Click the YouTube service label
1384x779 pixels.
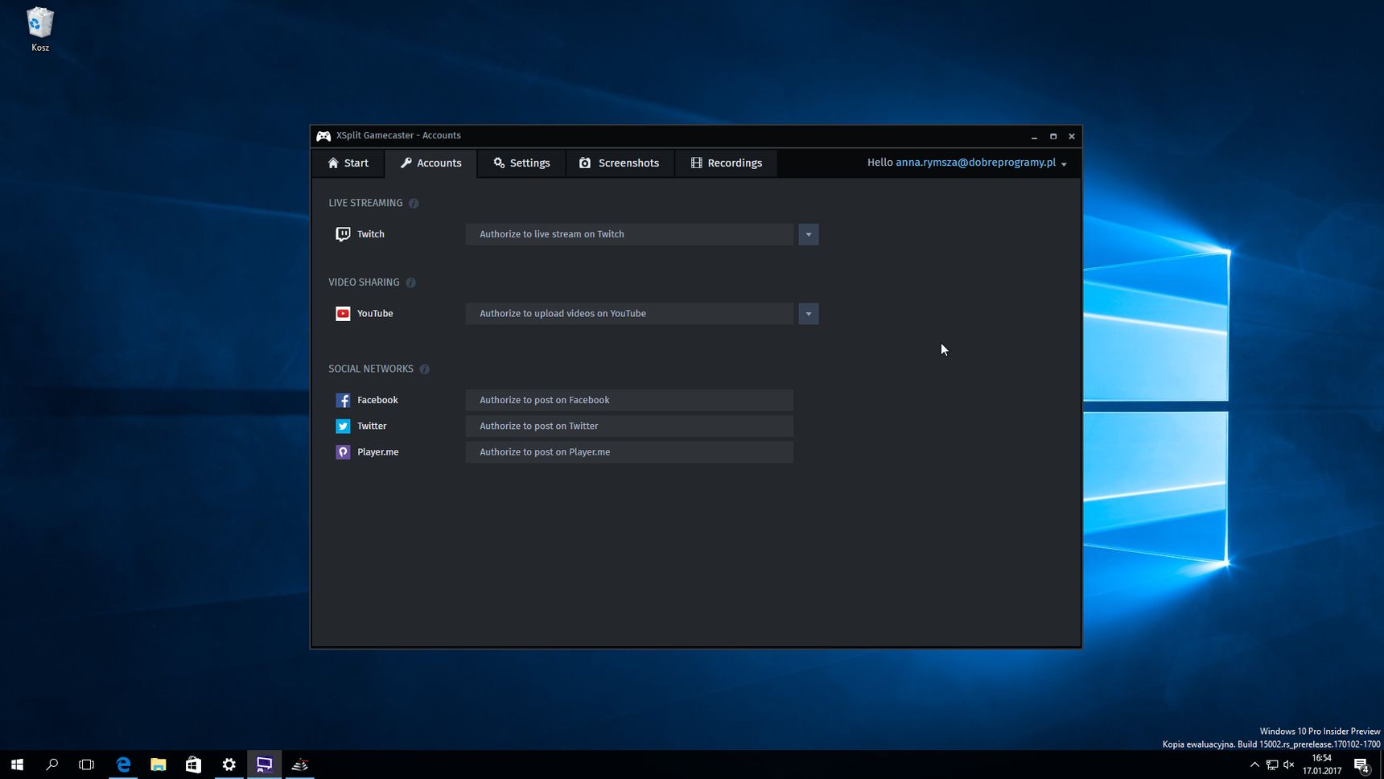click(x=375, y=314)
